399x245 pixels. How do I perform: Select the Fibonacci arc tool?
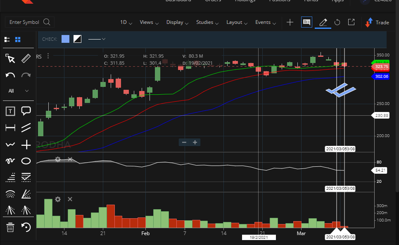pyautogui.click(x=10, y=194)
